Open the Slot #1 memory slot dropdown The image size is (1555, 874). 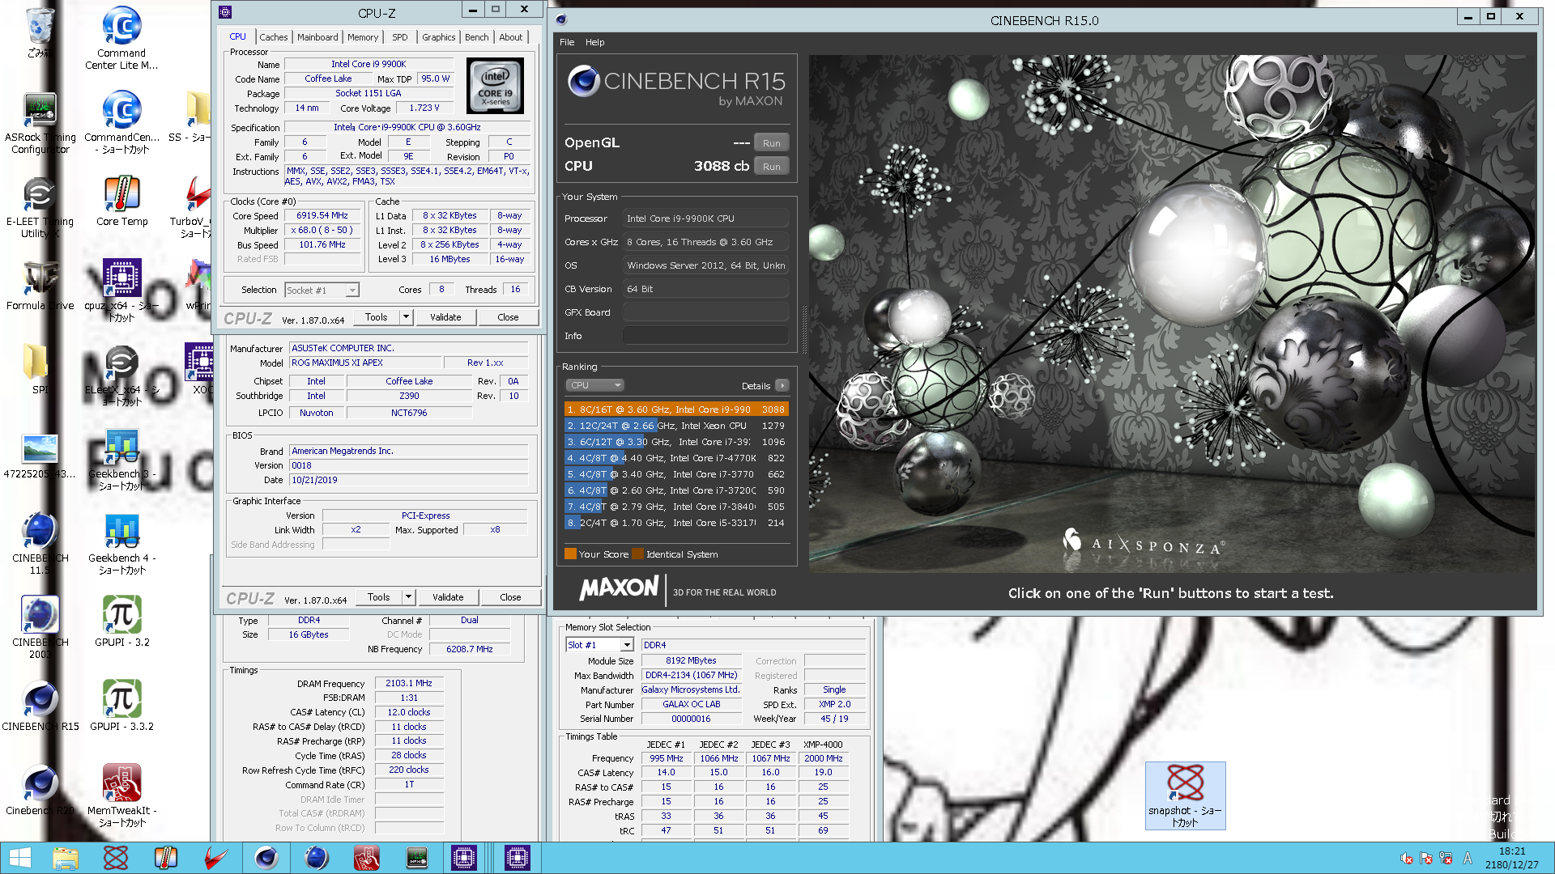click(x=599, y=645)
